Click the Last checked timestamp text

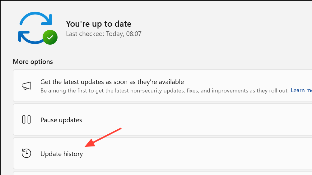tap(104, 34)
